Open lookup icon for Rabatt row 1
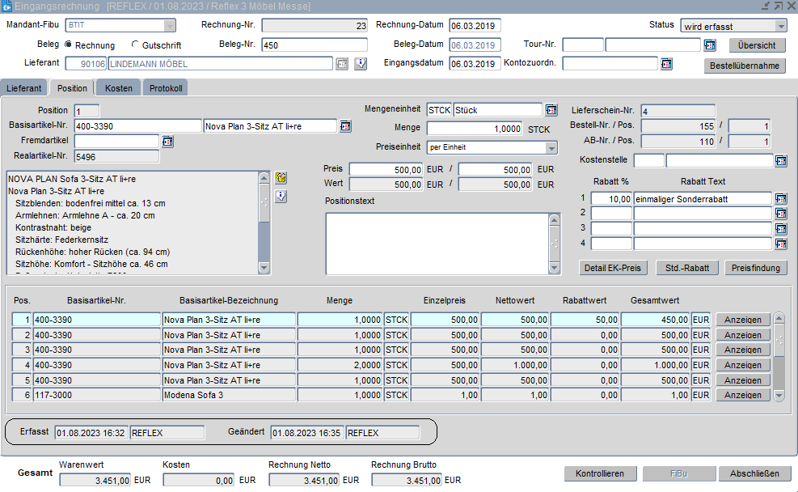The height and width of the screenshot is (492, 798). tap(780, 199)
